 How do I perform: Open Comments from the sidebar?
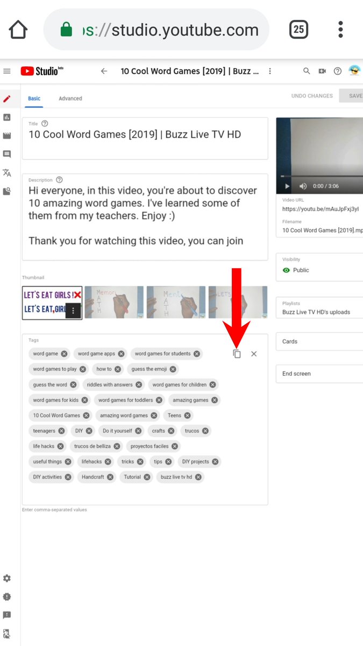pyautogui.click(x=7, y=155)
